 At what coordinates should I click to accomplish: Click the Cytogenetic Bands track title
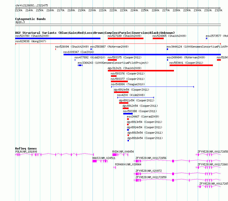click(30, 19)
